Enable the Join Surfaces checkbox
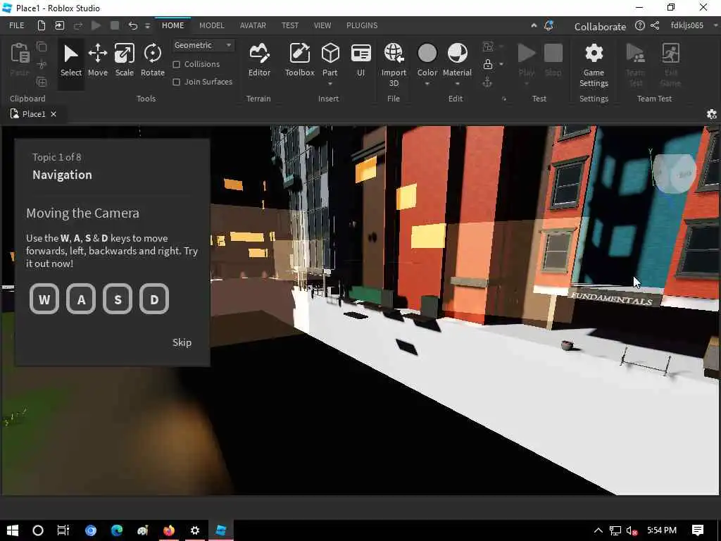721x541 pixels. click(x=177, y=82)
